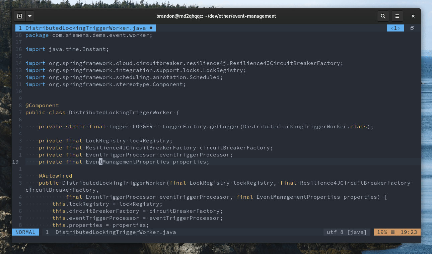
Task: Close the terminal window
Action: click(x=413, y=16)
